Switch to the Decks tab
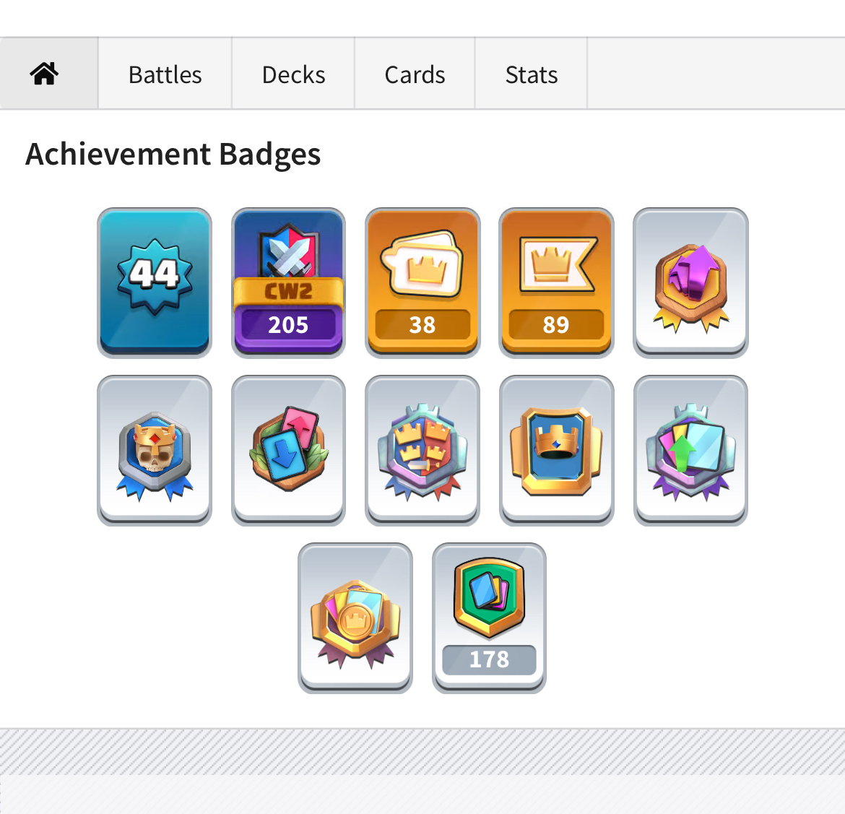 pyautogui.click(x=293, y=74)
